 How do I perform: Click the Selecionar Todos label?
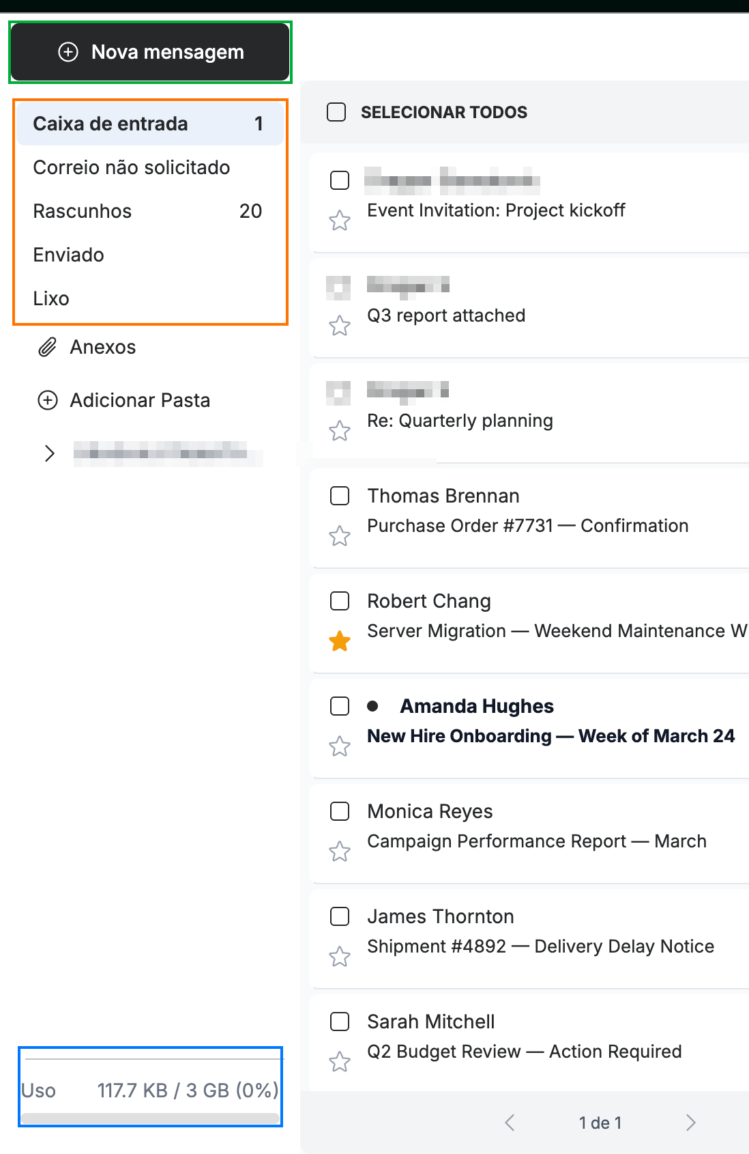pyautogui.click(x=444, y=112)
